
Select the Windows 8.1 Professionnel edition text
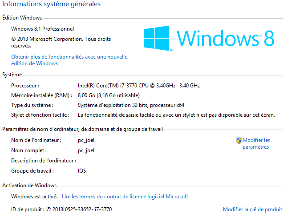[42, 29]
